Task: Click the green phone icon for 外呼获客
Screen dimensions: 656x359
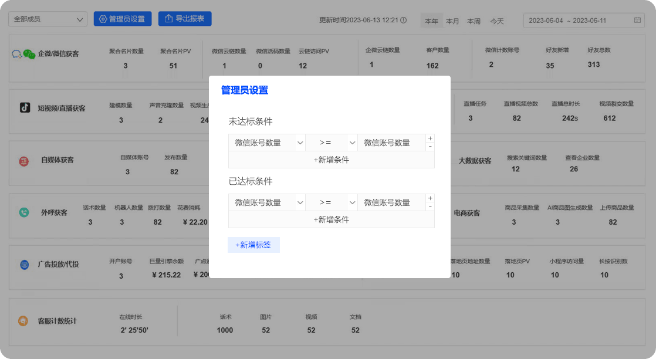Action: click(x=24, y=212)
